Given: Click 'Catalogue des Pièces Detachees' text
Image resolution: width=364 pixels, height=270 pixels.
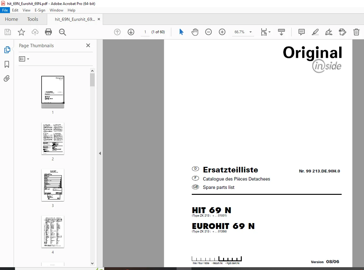Looking at the screenshot, I should pyautogui.click(x=236, y=179).
